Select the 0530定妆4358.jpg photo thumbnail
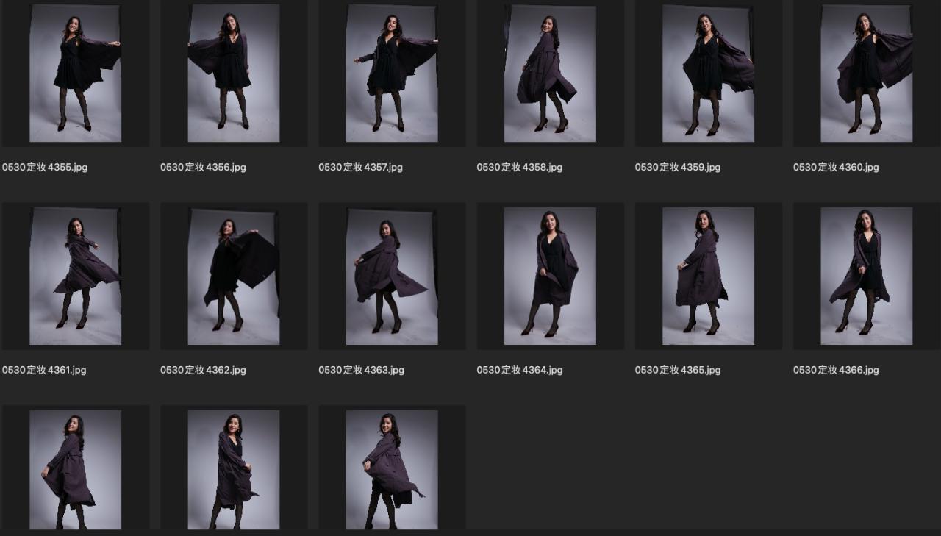This screenshot has height=536, width=941. 550,74
